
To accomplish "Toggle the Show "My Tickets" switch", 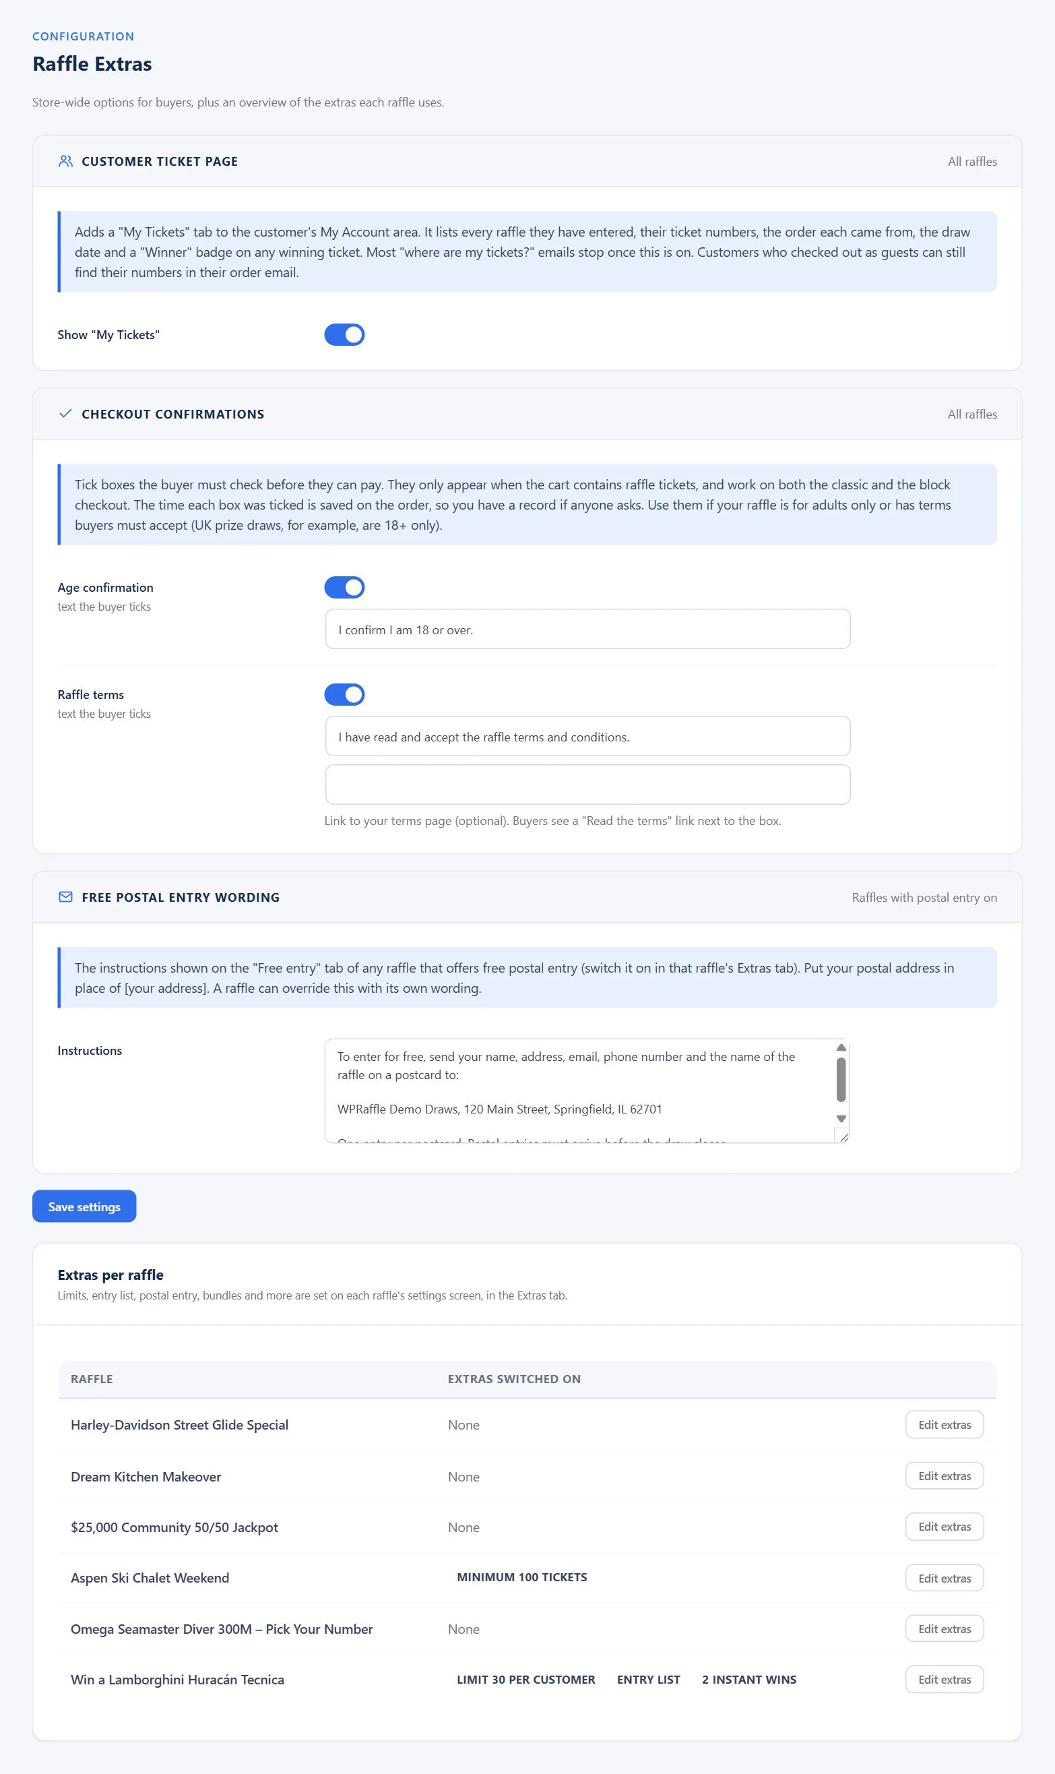I will pos(344,335).
